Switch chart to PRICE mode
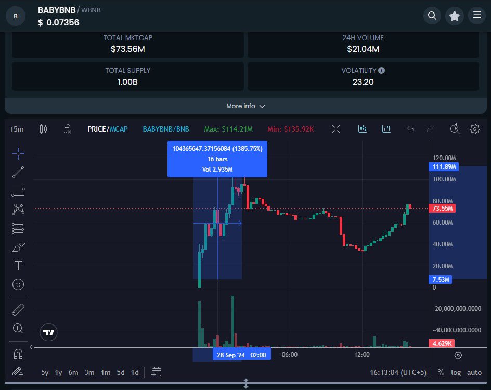 click(97, 129)
